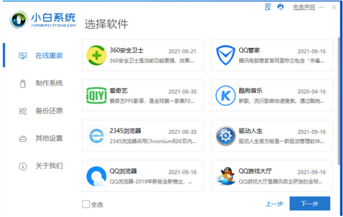This screenshot has height=217, width=343.
Task: Open customer service headset icon
Action: [281, 7]
